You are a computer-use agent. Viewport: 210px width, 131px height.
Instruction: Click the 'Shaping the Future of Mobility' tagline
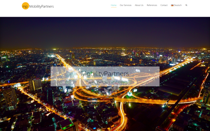click(x=105, y=82)
